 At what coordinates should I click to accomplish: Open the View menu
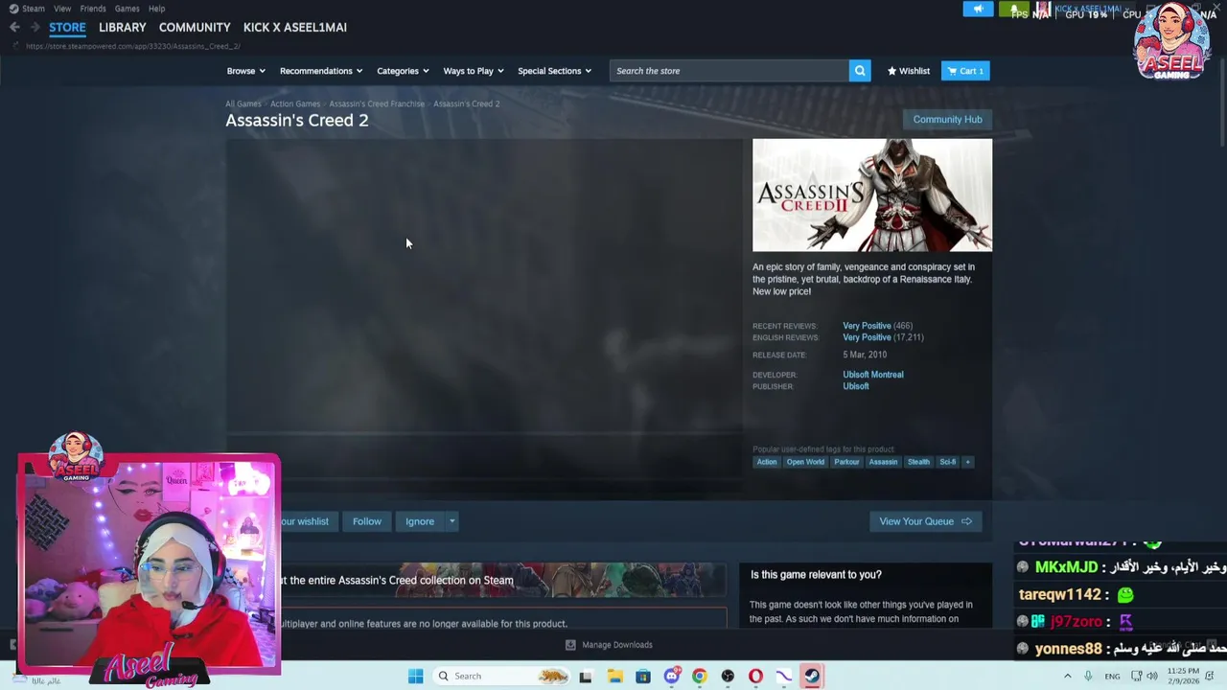[x=62, y=9]
